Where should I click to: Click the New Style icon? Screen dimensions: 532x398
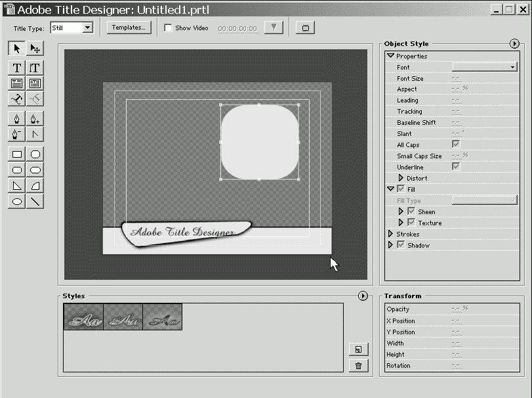coord(359,349)
